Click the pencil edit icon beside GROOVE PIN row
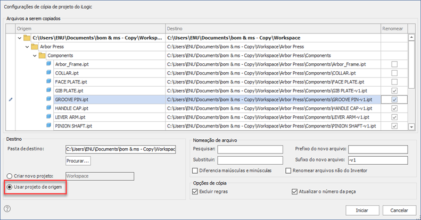Viewport: 421px width, 220px height. pyautogui.click(x=10, y=99)
